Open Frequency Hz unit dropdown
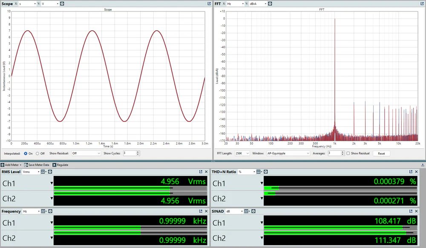Screen dimensions: 426x248 click(x=32, y=211)
